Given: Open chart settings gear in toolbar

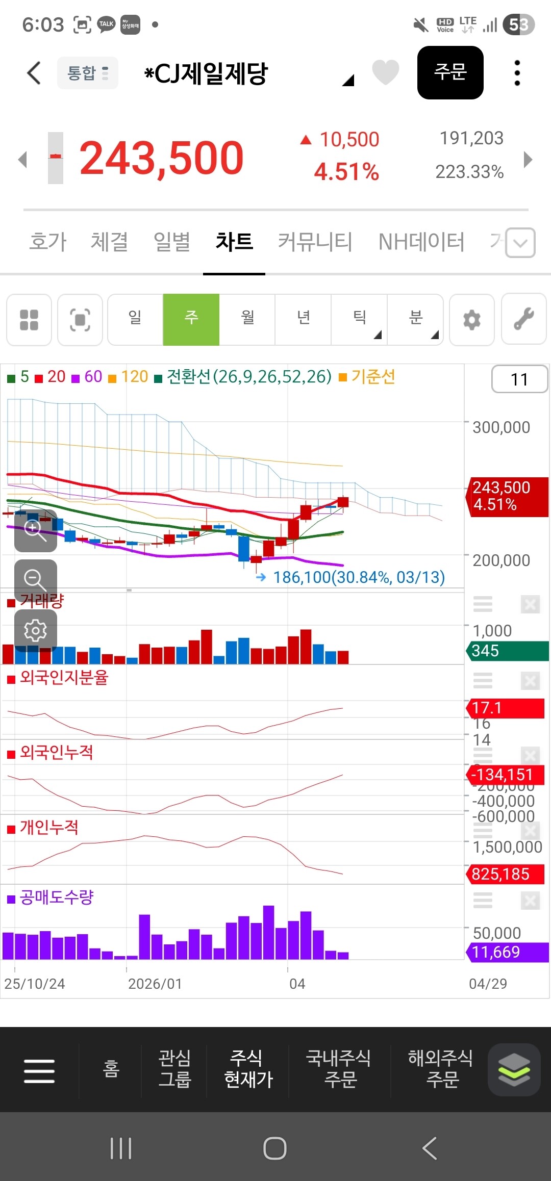Looking at the screenshot, I should click(x=472, y=320).
